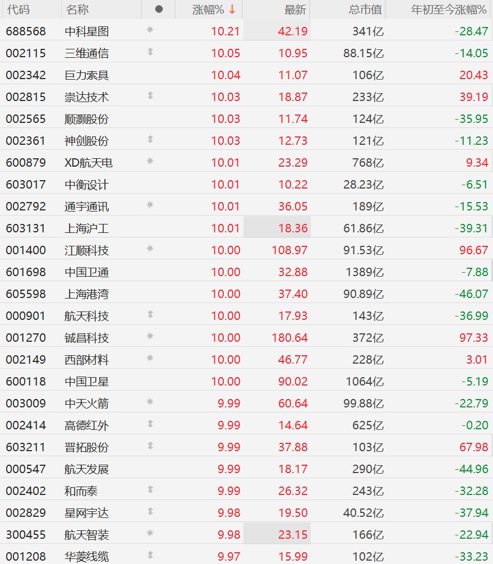This screenshot has width=493, height=564.
Task: Click the star marker icon for 中科星图
Action: pos(150,30)
